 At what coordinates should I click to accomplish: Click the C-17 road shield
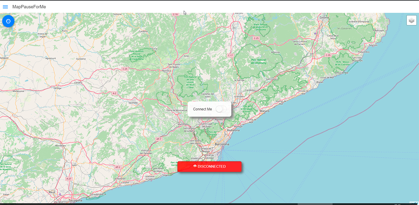(230, 56)
